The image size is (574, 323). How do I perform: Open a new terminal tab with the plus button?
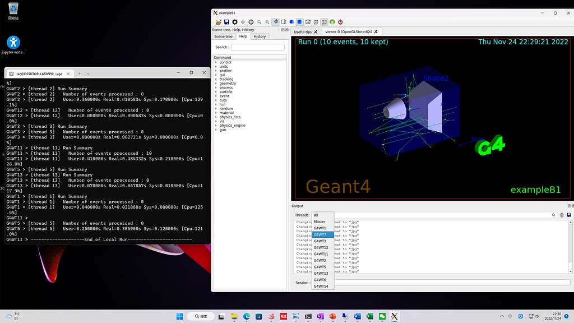point(80,73)
